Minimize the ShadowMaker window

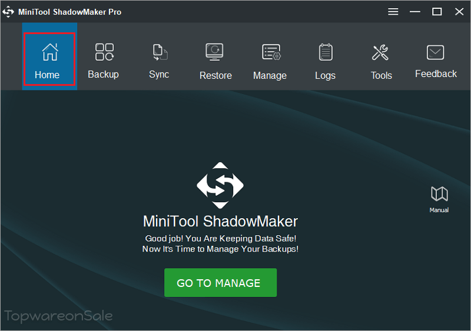(415, 12)
